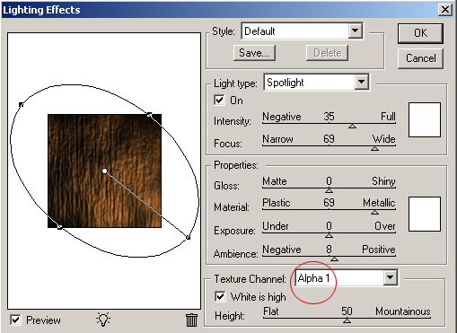Open the Texture Channel dropdown
Screen dimensions: 457x333
pos(390,278)
